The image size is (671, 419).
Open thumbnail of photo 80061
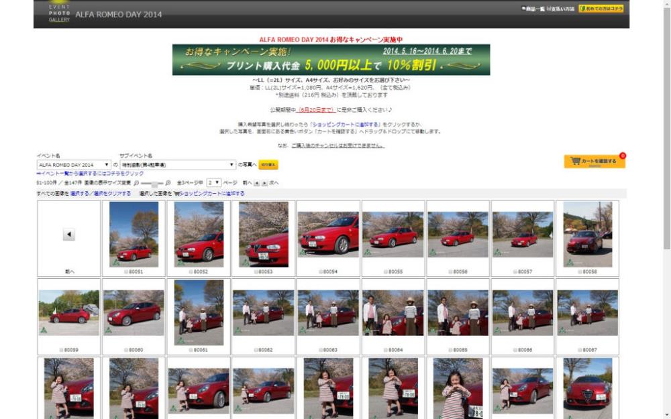tap(199, 312)
